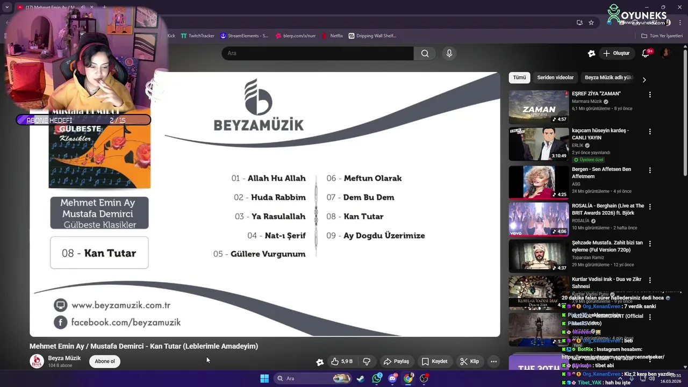Open Steam from the taskbar
This screenshot has width=688, height=387.
[x=360, y=378]
